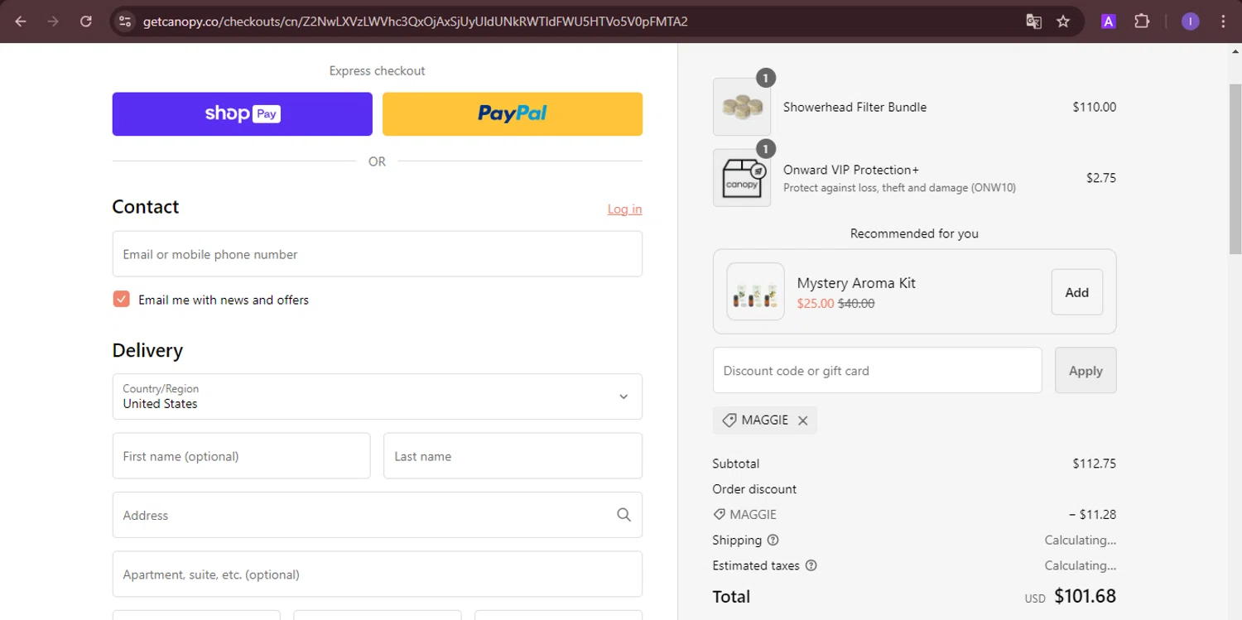Screen dimensions: 1242x620
Task: Open the browser profile avatar menu
Action: 1190,22
